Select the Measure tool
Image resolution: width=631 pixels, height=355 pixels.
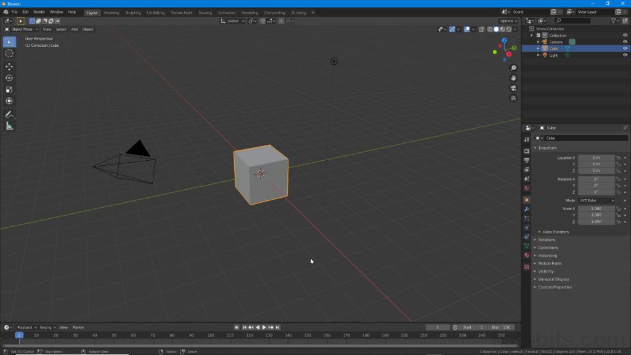click(x=9, y=127)
